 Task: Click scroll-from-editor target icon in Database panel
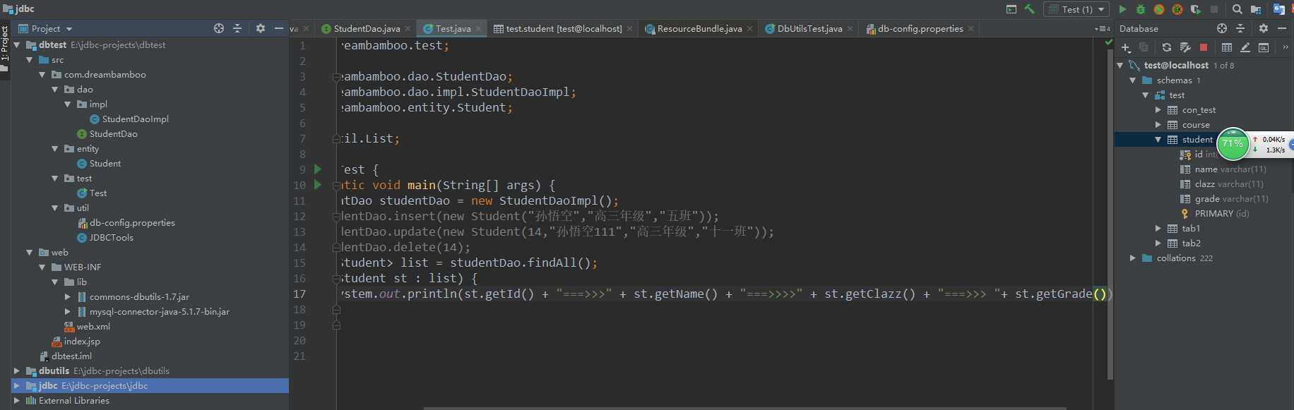tap(1222, 28)
